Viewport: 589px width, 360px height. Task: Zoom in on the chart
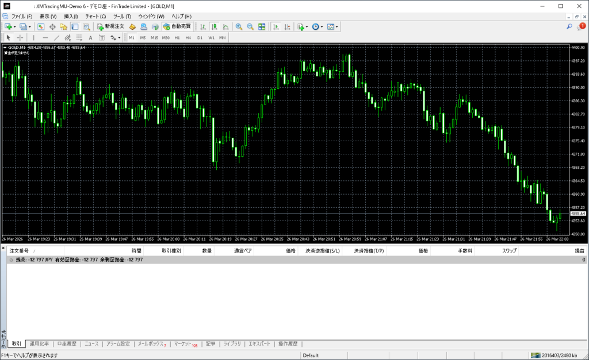pyautogui.click(x=239, y=26)
